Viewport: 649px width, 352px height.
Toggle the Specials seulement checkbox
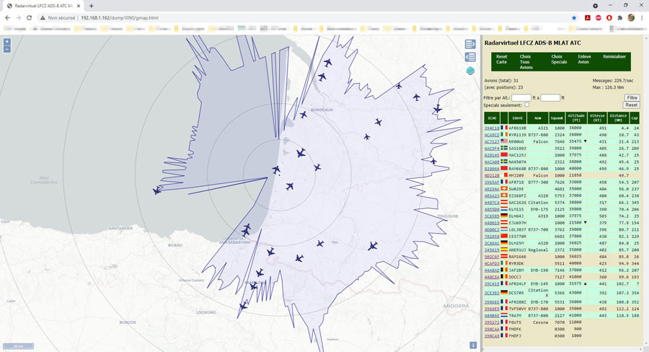coord(527,105)
